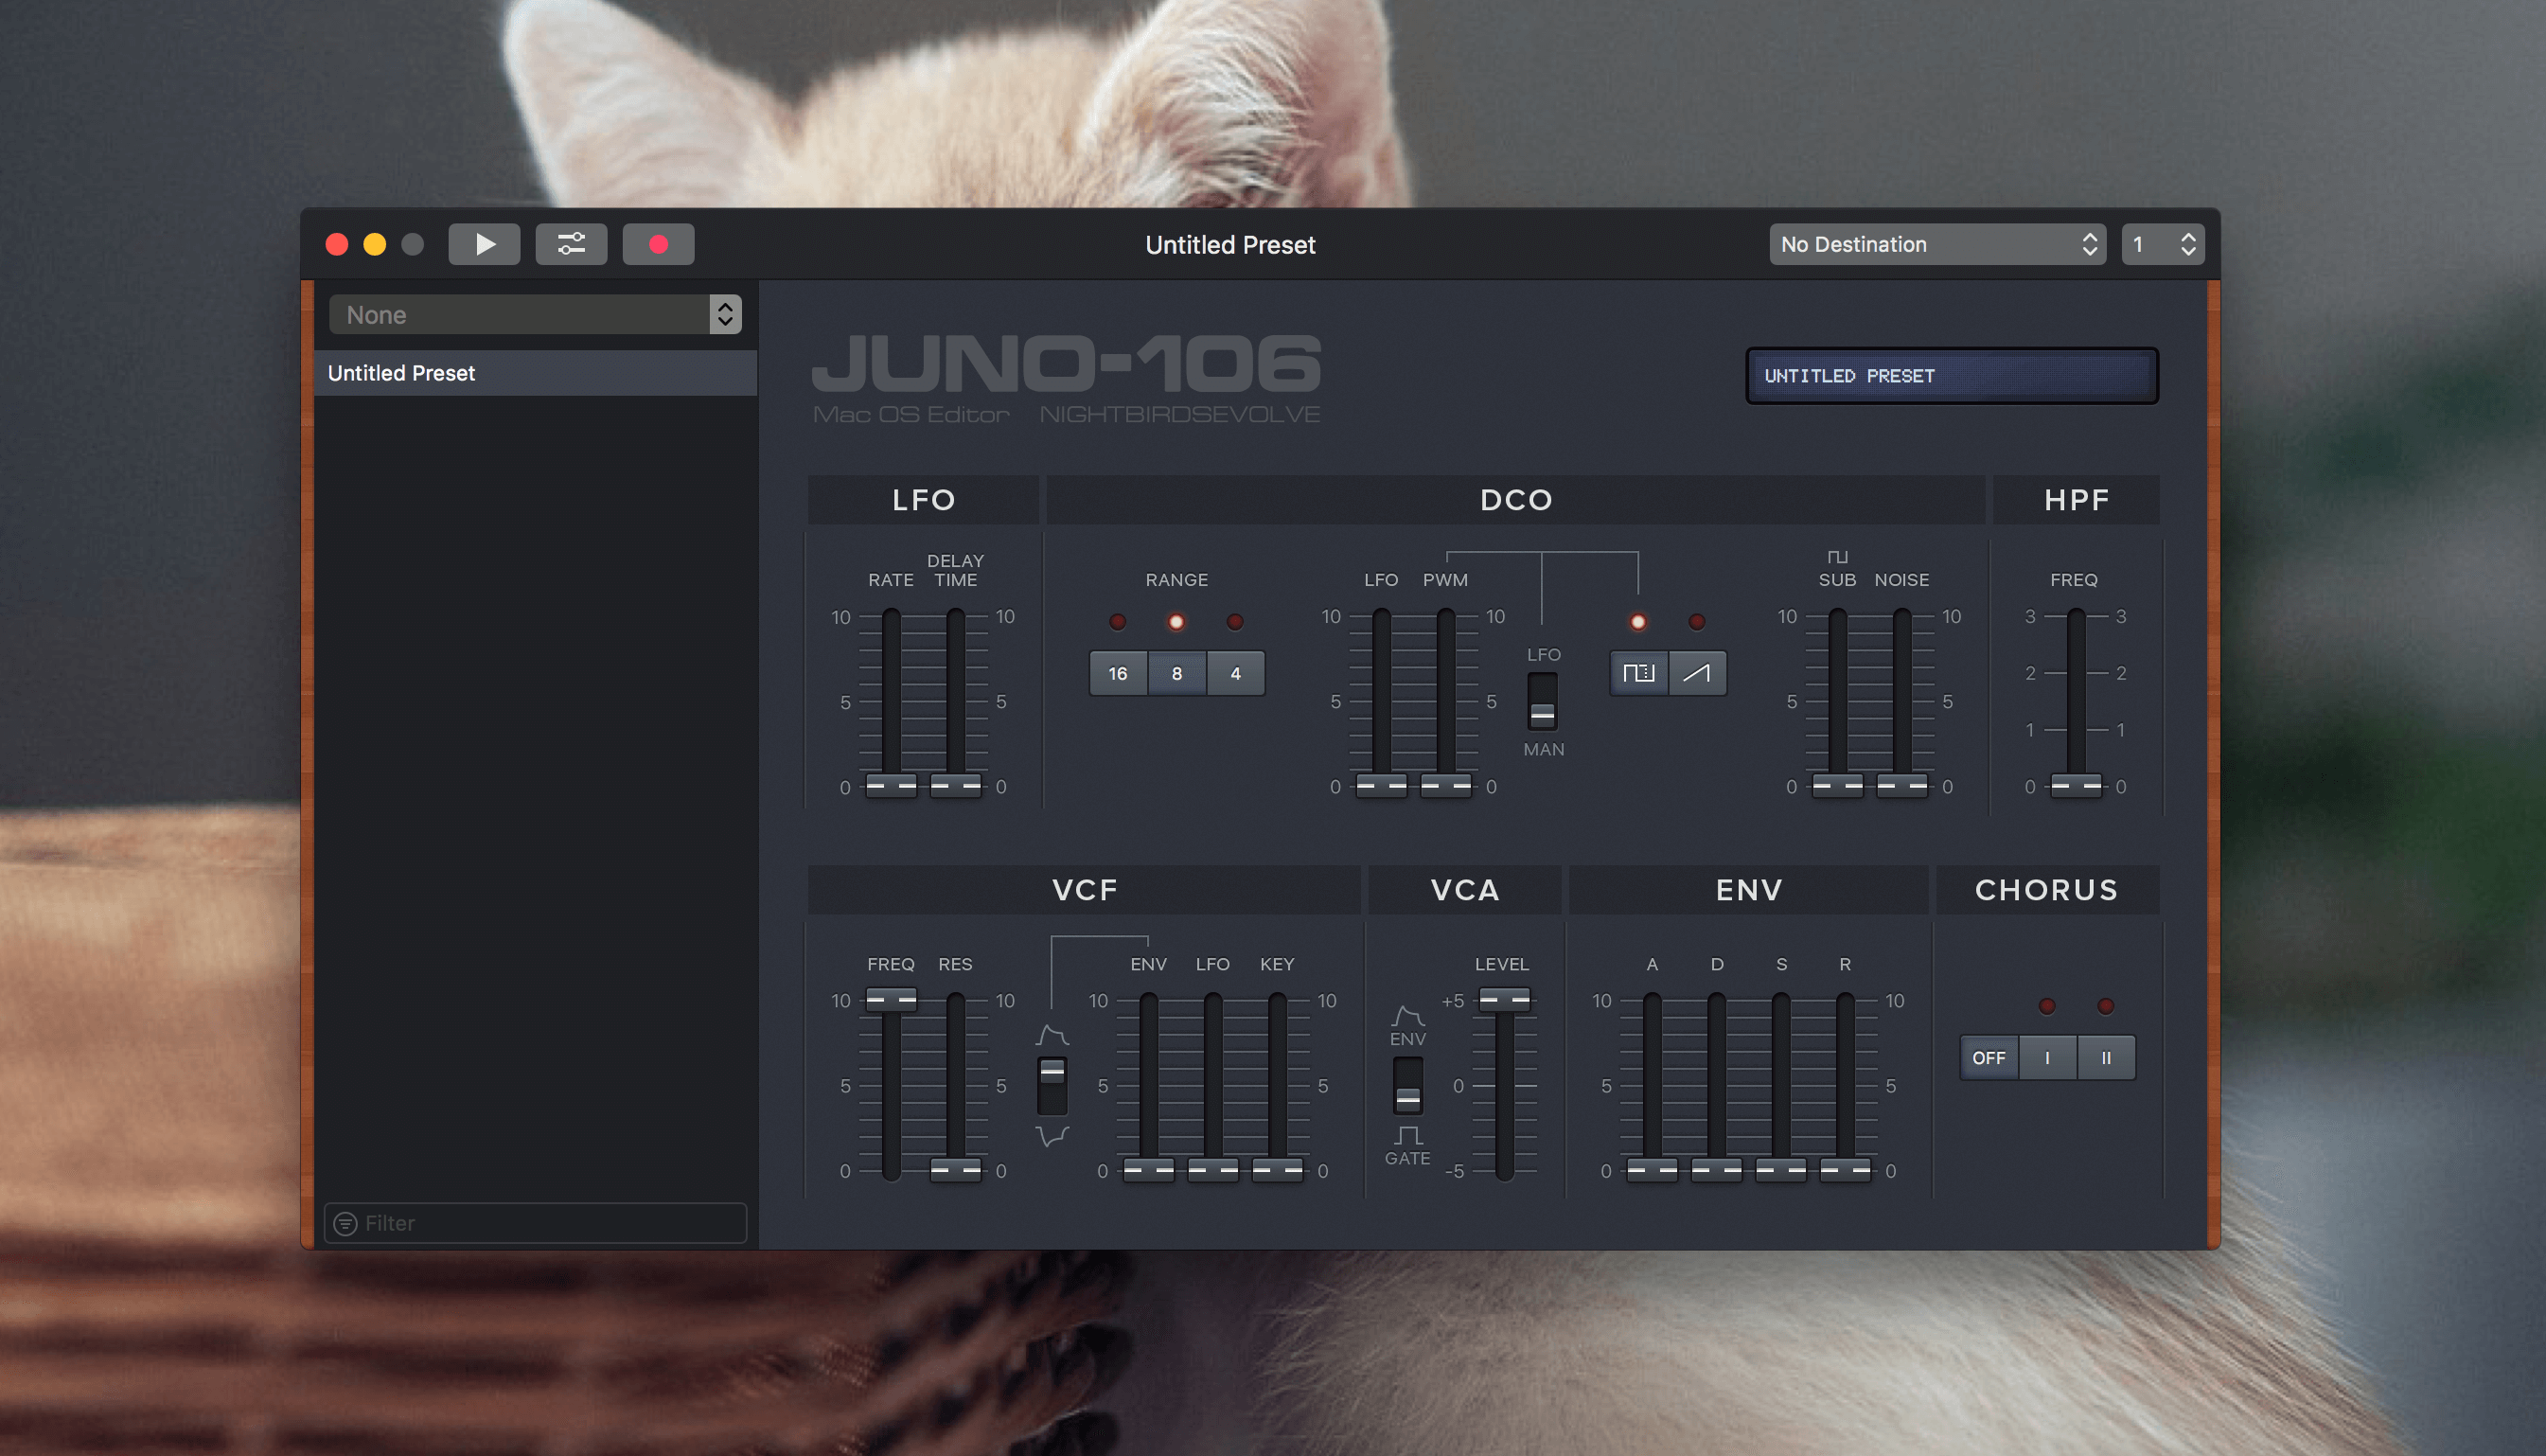Select DCO range 16 button
Screen dimensions: 2546x1456
[x=1118, y=673]
